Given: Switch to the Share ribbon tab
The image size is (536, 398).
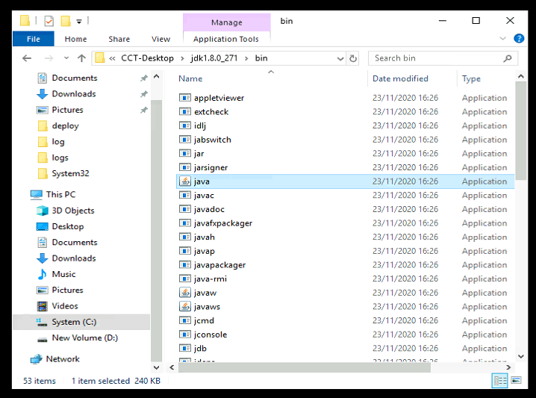Looking at the screenshot, I should point(119,39).
